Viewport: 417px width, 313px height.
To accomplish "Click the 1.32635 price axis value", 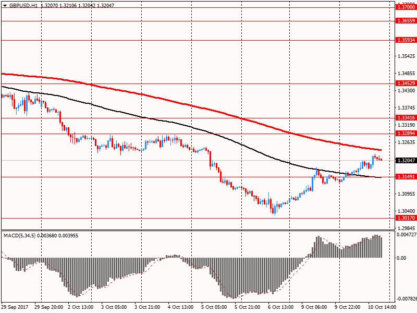I will point(407,142).
